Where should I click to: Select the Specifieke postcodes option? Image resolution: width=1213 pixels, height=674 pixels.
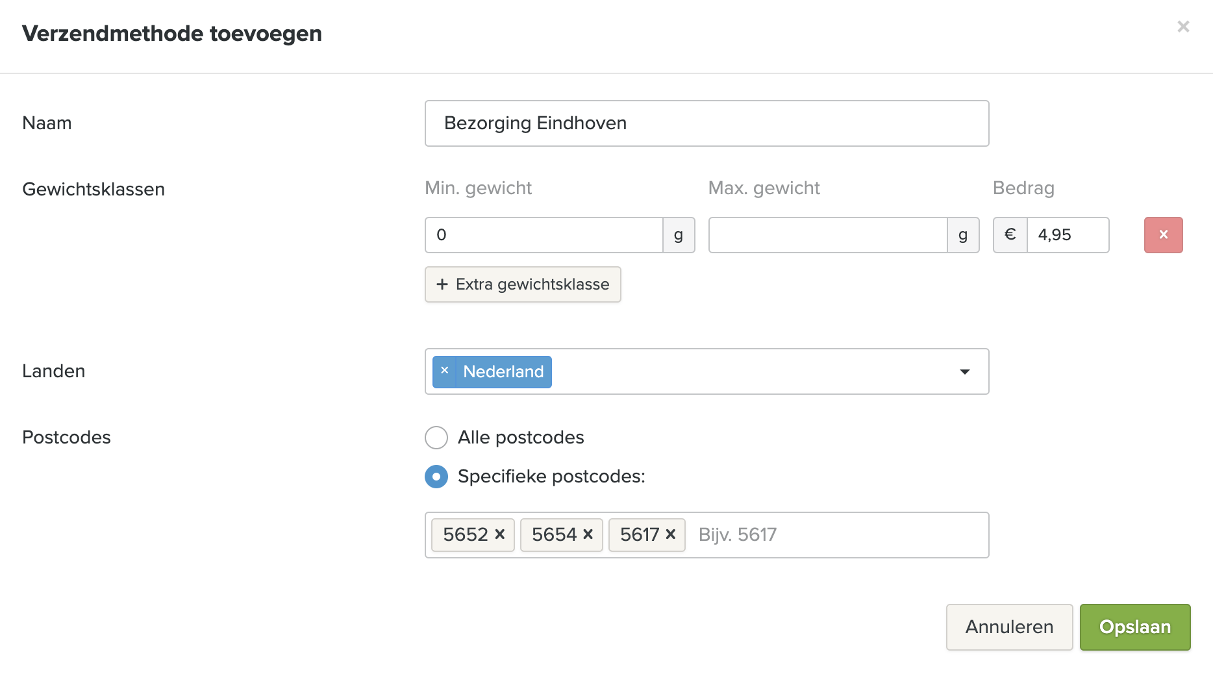click(x=436, y=477)
